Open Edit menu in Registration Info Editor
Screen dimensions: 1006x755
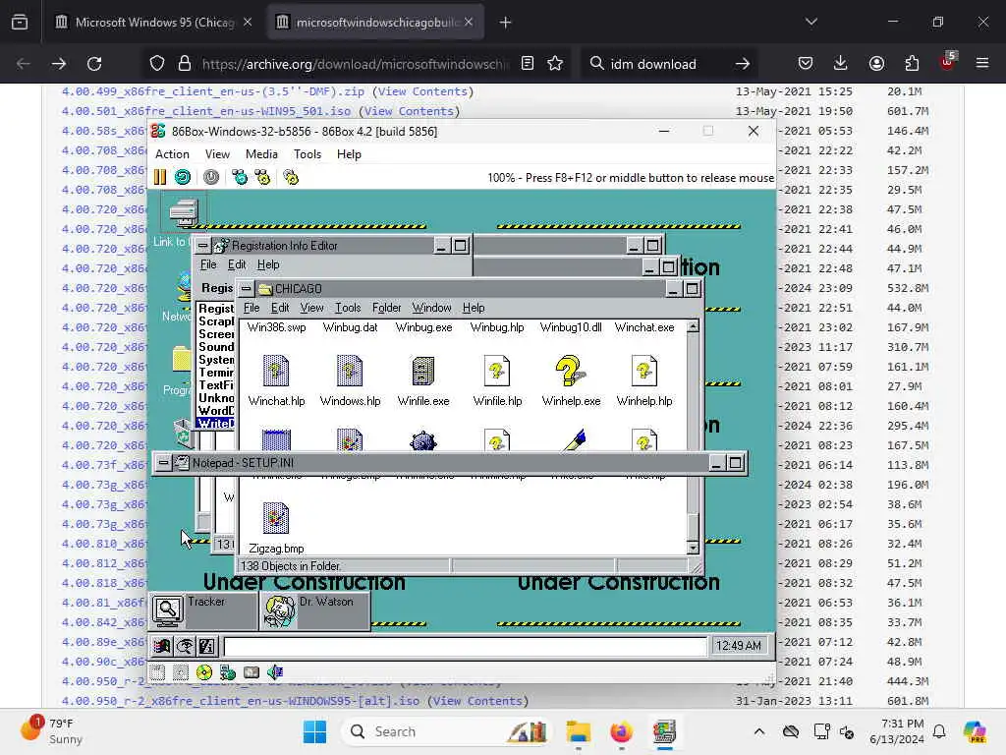click(x=236, y=264)
